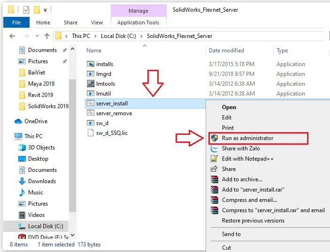Screen dimensions: 330x252
Task: Switch to the Home ribbon tab
Action: pyautogui.click(x=43, y=22)
